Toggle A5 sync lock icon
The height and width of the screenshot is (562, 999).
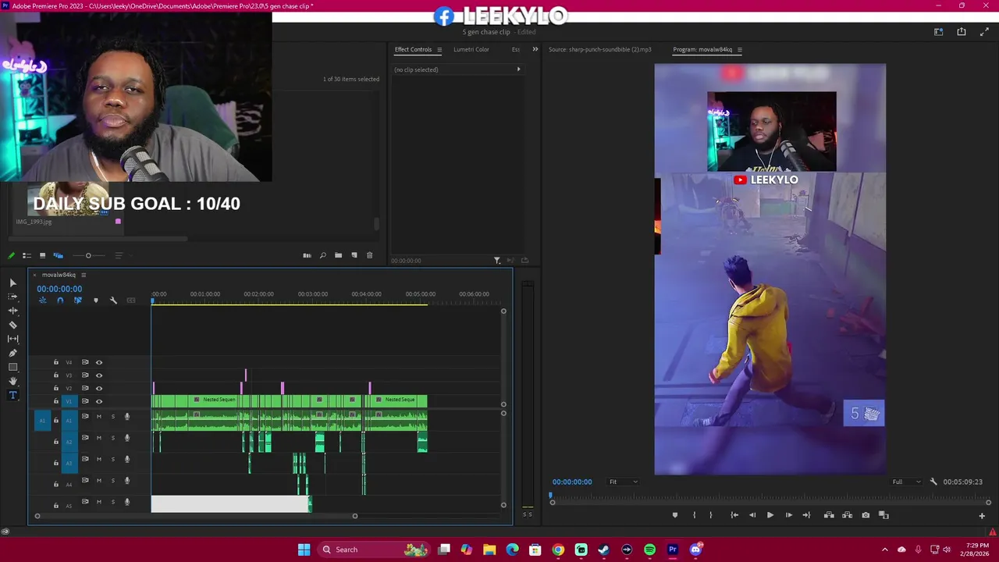85,502
